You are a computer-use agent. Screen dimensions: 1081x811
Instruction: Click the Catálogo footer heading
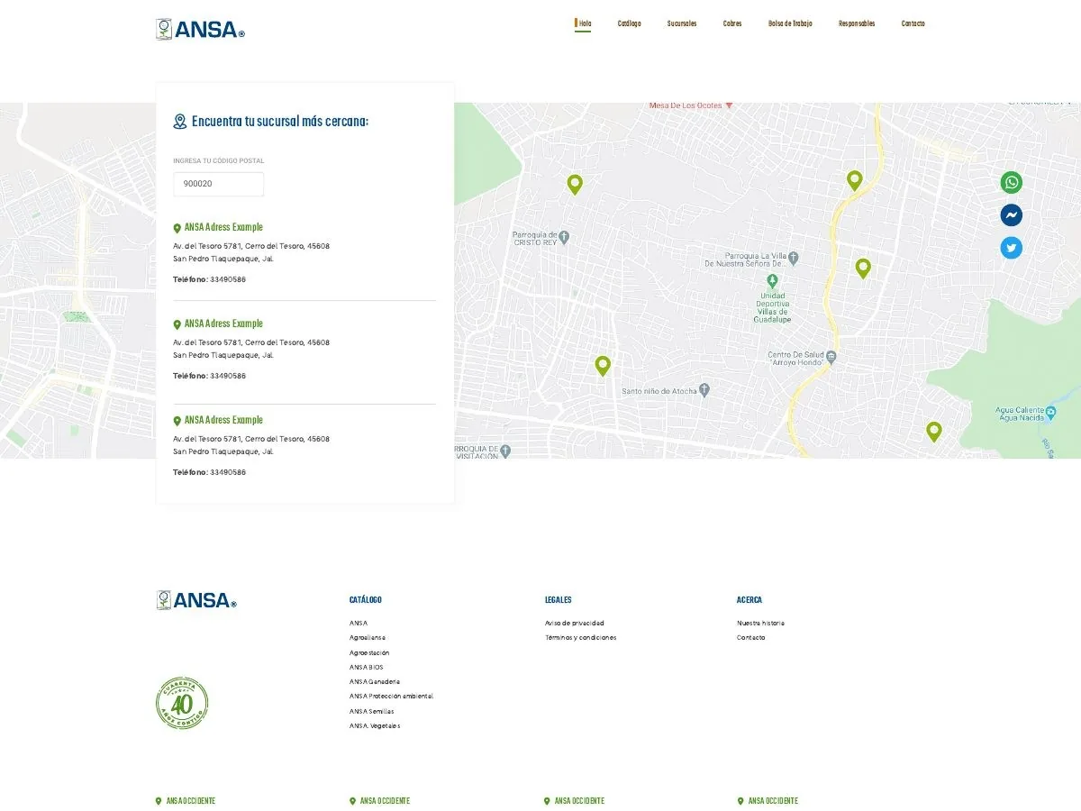(x=366, y=600)
